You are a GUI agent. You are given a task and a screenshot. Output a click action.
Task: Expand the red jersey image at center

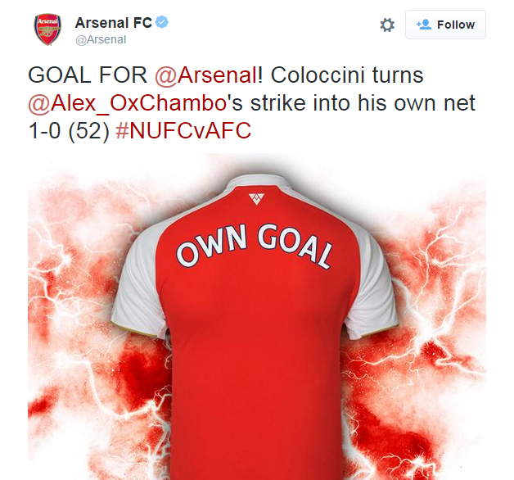[x=257, y=316]
